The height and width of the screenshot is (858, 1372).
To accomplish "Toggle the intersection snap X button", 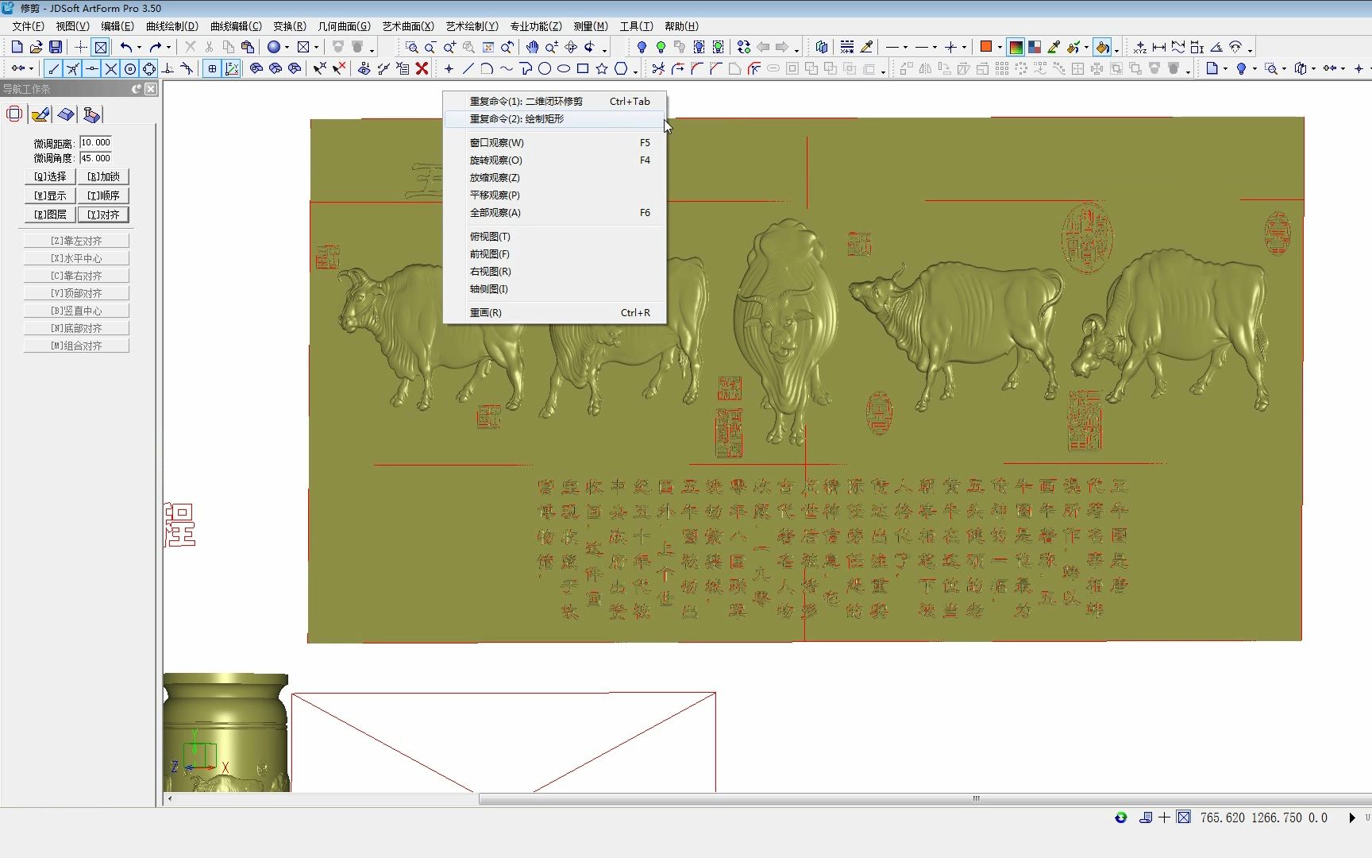I will coord(111,68).
